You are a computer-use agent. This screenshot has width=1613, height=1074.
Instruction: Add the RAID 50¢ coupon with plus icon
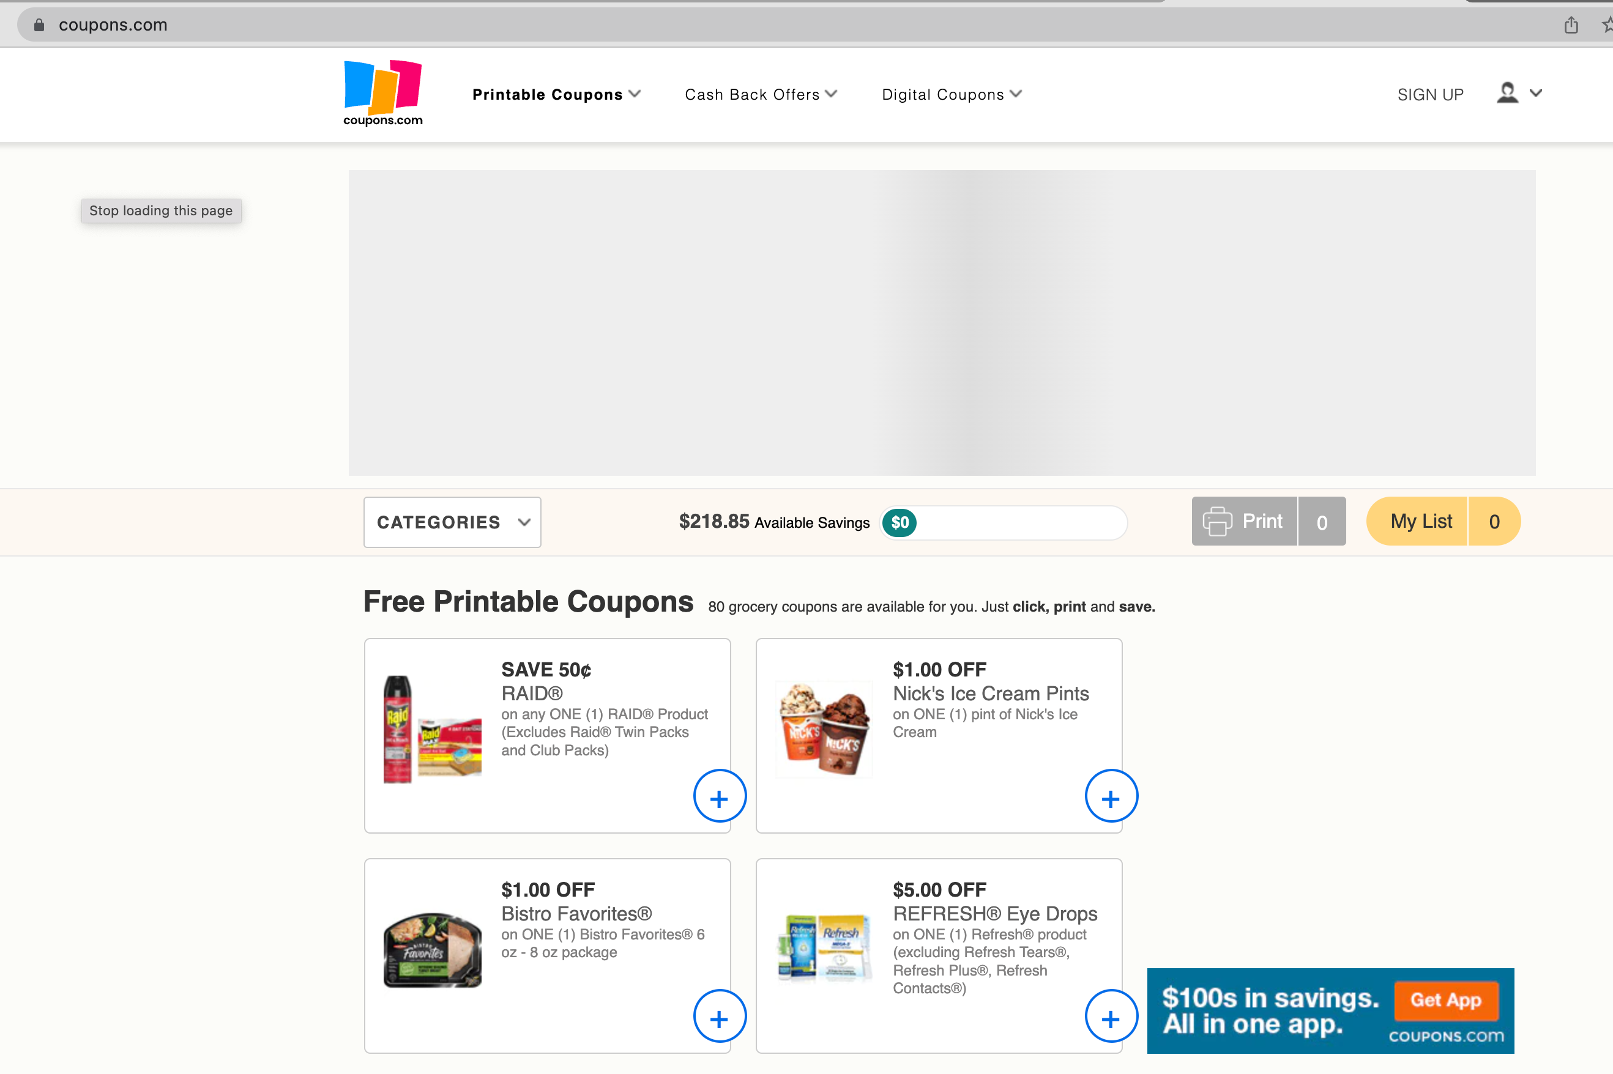tap(720, 796)
